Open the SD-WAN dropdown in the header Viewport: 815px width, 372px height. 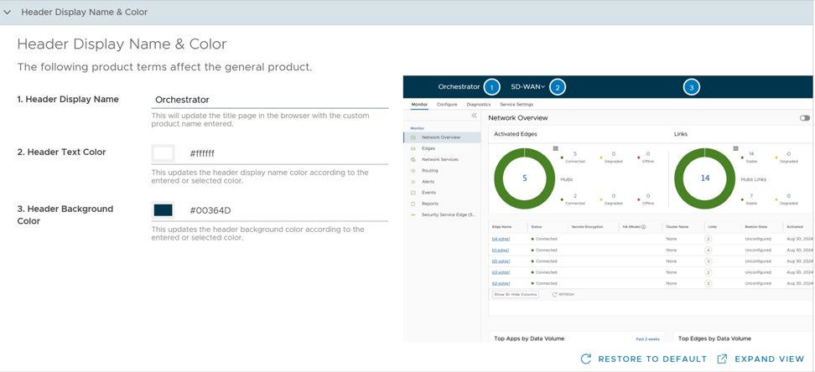(x=527, y=87)
